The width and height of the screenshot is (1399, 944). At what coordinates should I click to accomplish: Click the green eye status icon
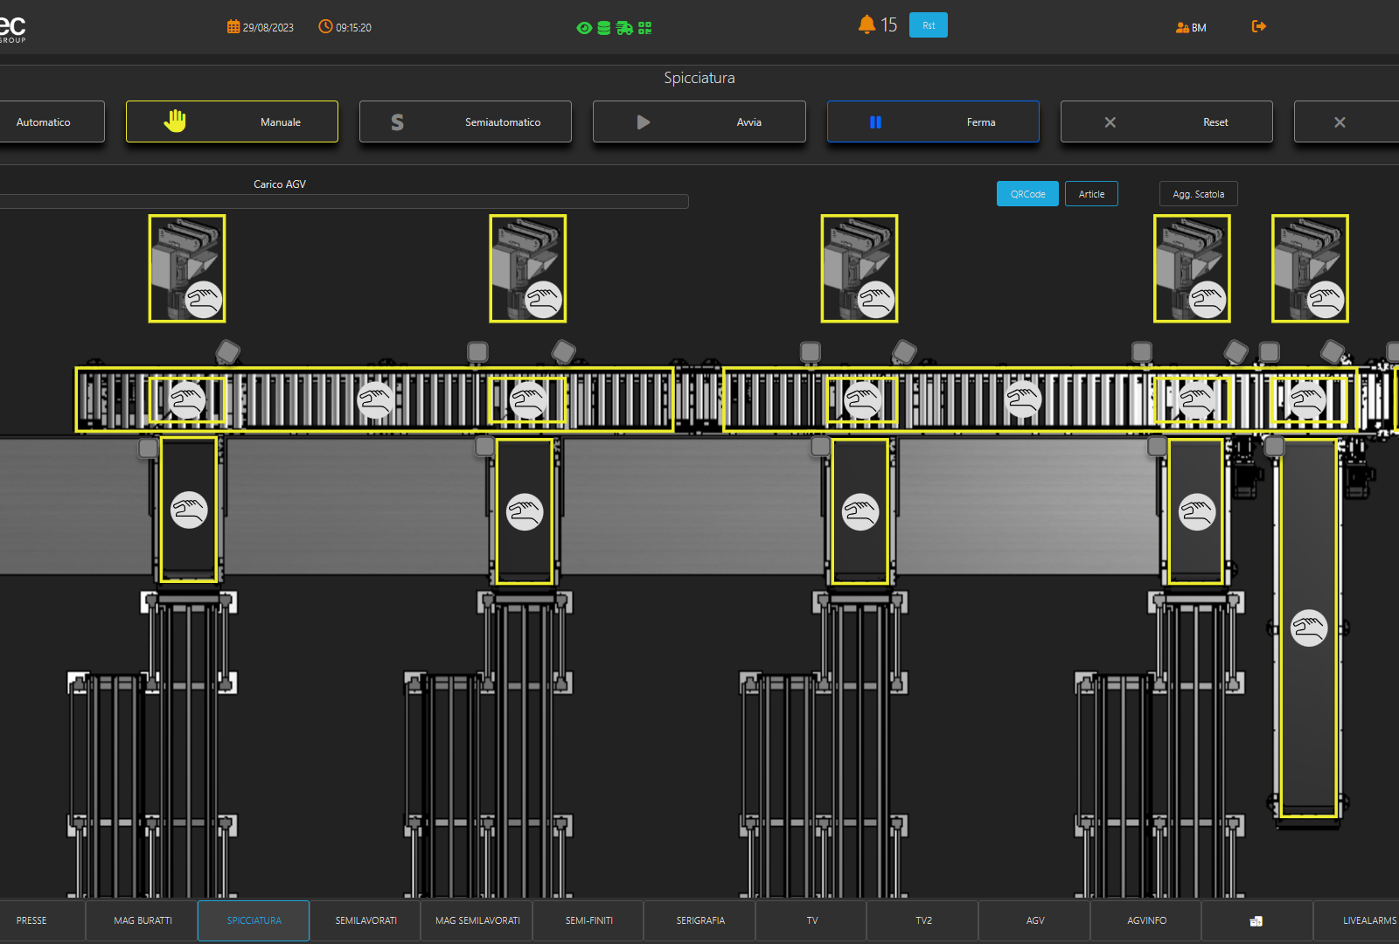coord(584,28)
